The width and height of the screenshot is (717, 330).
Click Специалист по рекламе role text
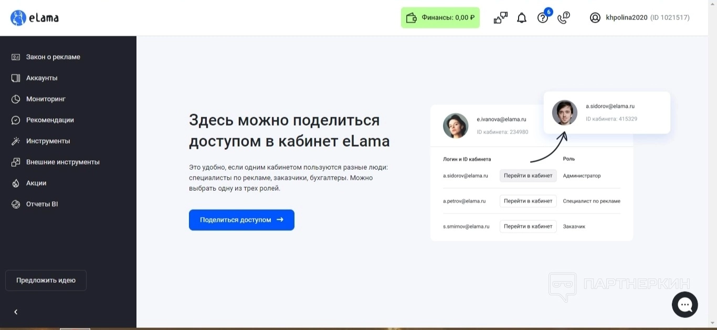tap(592, 201)
